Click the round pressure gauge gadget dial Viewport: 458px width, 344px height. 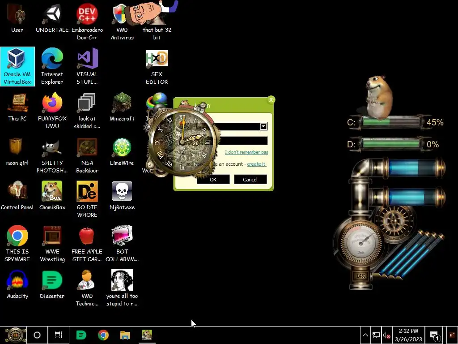(361, 242)
